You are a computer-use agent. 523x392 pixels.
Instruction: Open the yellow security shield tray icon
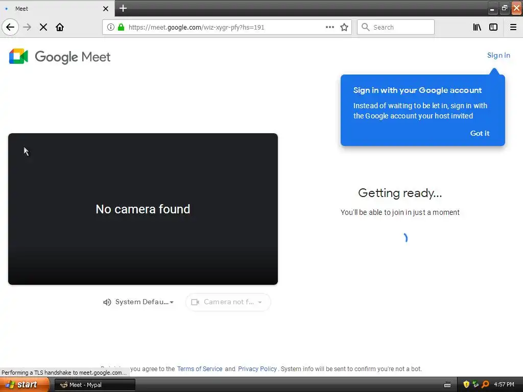click(466, 385)
